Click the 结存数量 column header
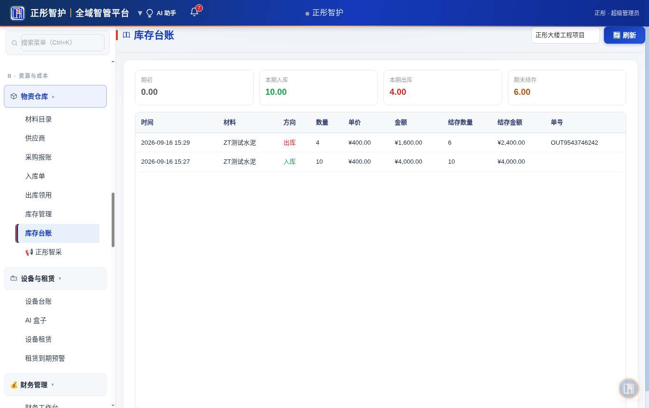This screenshot has width=649, height=408. click(x=460, y=122)
